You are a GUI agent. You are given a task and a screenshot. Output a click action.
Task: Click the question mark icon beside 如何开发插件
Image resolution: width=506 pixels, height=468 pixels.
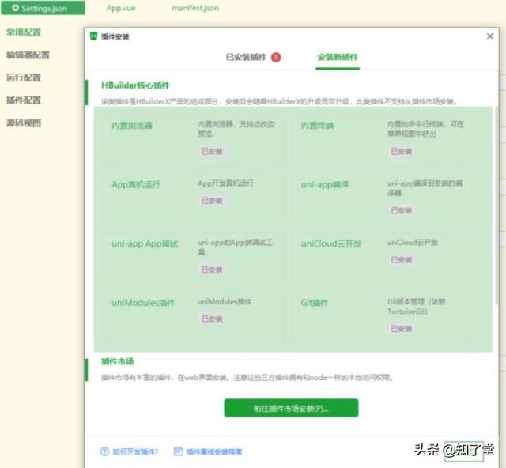(x=104, y=451)
